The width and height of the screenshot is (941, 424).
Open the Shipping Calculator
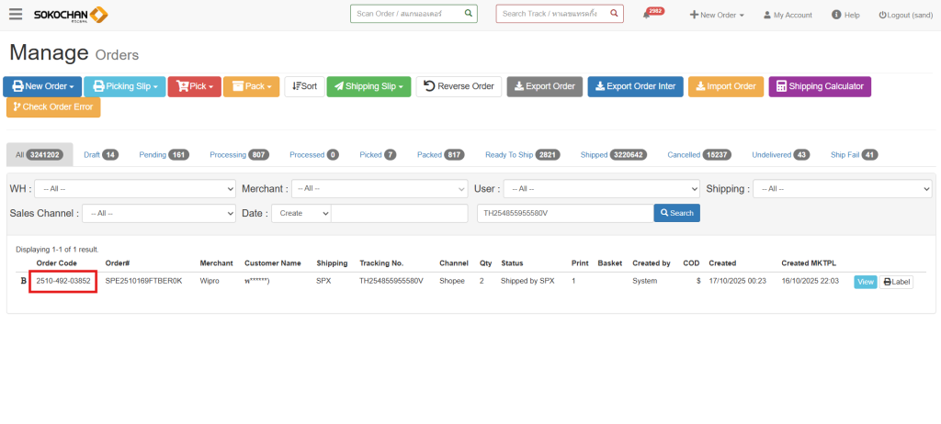[x=820, y=86]
